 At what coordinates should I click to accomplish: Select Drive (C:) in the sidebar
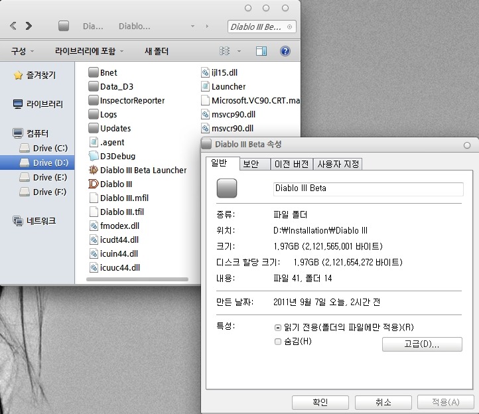click(x=43, y=148)
